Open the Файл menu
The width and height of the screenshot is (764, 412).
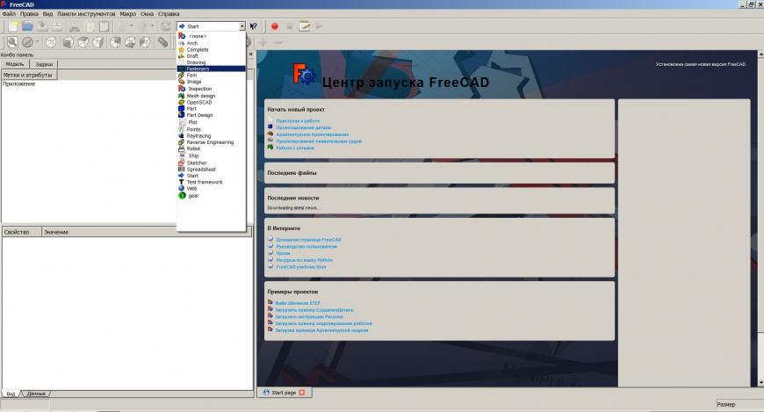tap(9, 14)
